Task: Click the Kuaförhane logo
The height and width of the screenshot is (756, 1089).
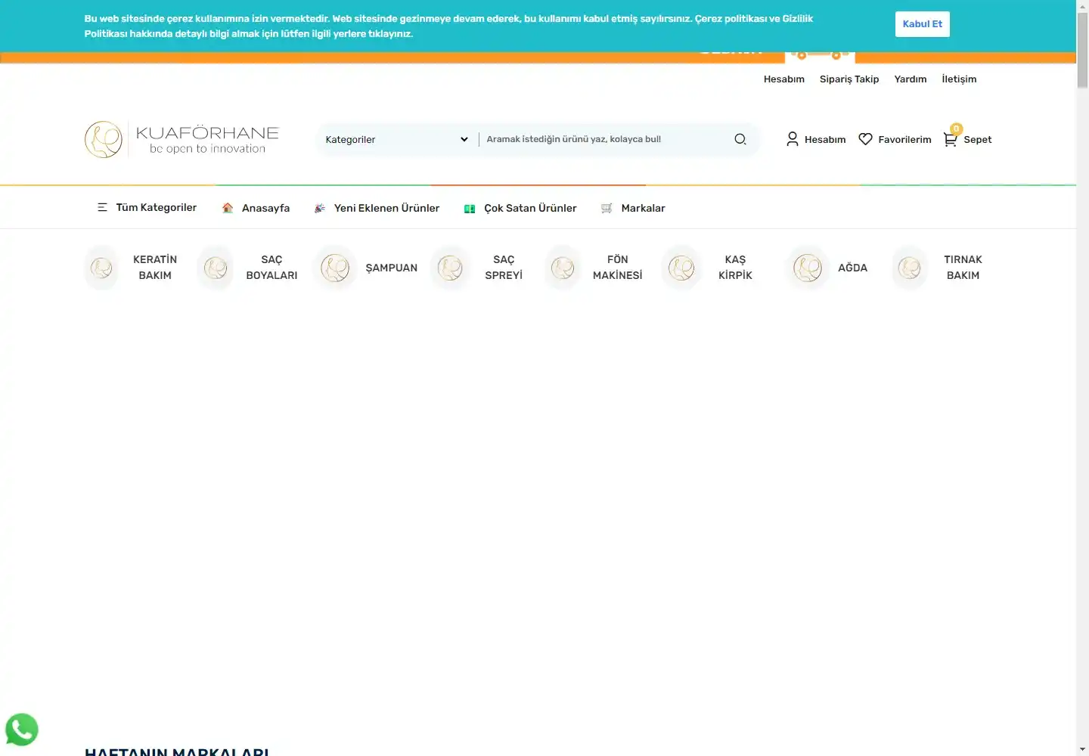Action: [x=181, y=139]
